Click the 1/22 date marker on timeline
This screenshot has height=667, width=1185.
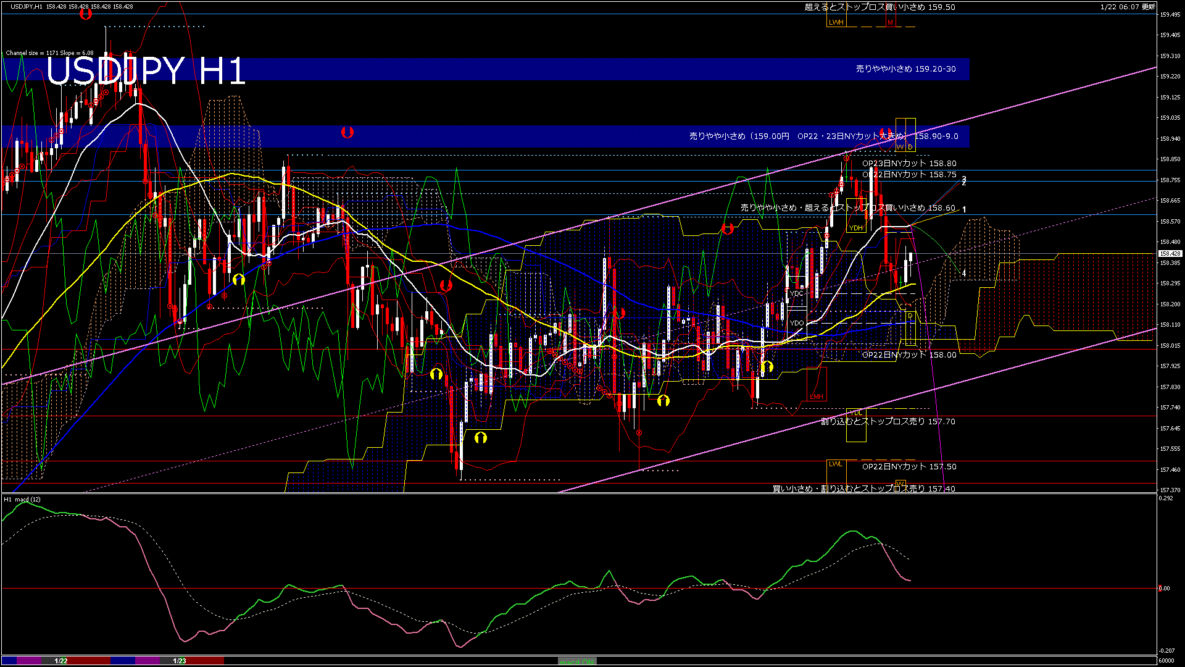61,661
